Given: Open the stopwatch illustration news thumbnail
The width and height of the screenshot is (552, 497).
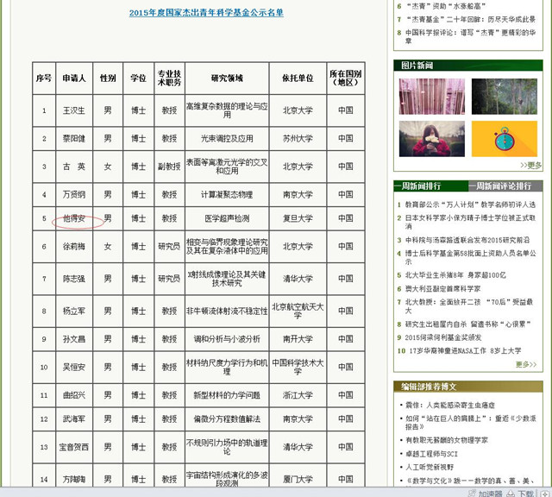Looking at the screenshot, I should 505,138.
